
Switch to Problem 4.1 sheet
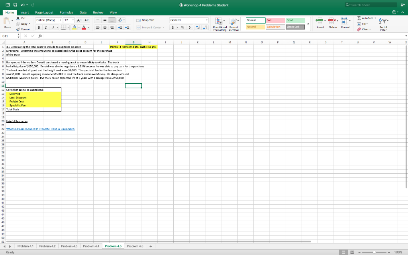pos(25,246)
